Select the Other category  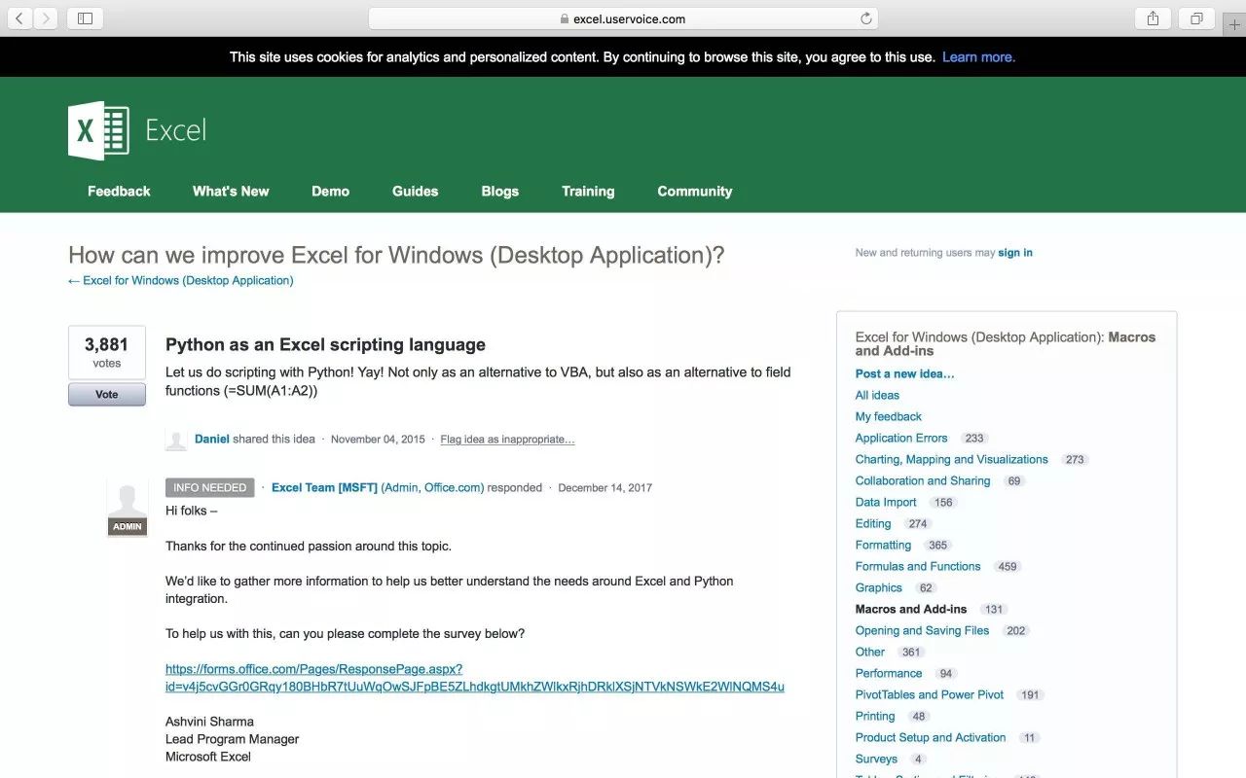pyautogui.click(x=870, y=652)
